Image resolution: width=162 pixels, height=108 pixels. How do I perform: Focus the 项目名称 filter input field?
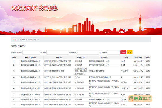88,52
